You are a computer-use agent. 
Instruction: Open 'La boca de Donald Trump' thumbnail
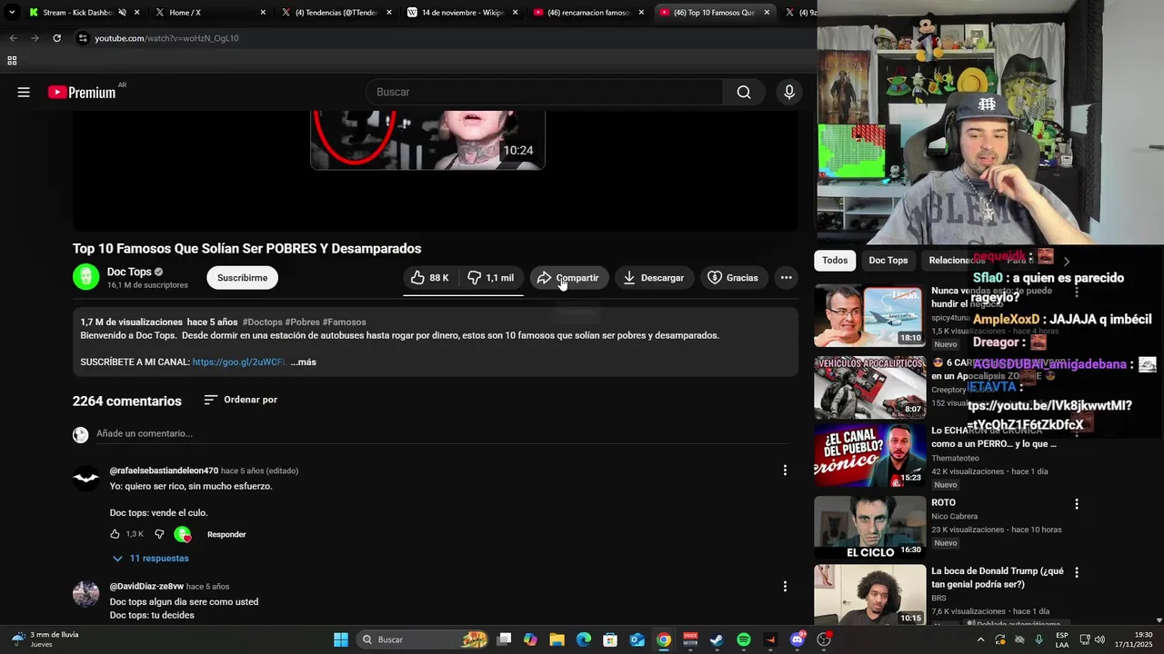(869, 595)
